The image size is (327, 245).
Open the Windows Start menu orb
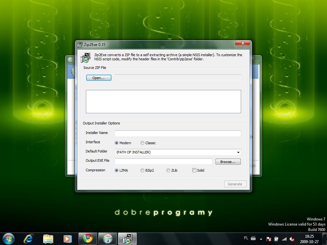[9, 239]
